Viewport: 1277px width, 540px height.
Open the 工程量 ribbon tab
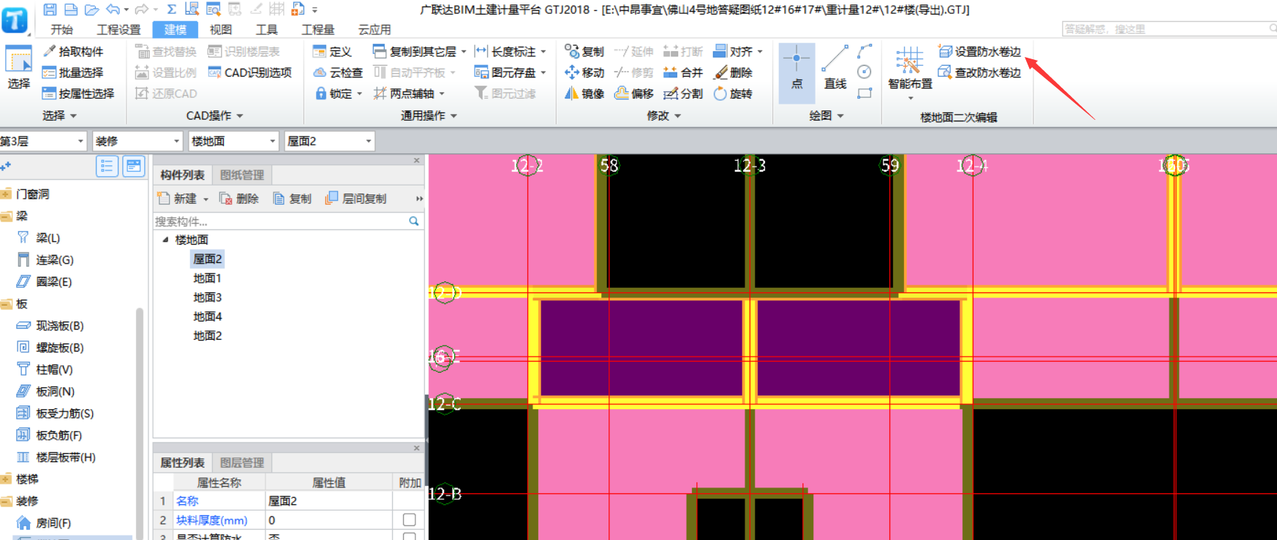point(317,29)
